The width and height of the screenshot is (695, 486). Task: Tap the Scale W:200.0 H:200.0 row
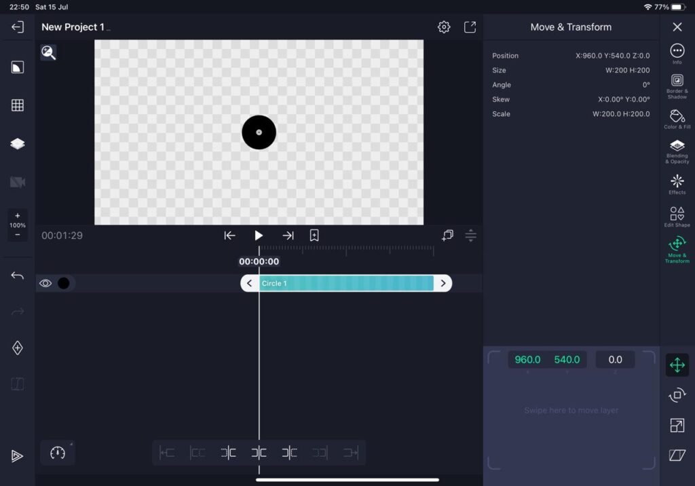coord(571,114)
